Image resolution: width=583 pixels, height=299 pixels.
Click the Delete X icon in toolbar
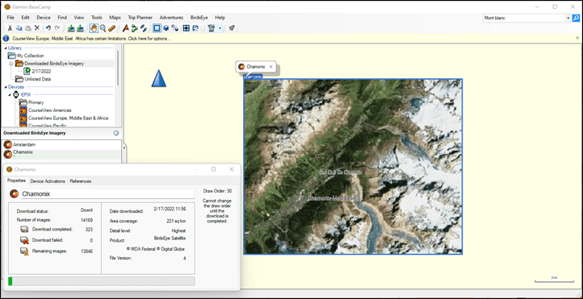point(37,28)
